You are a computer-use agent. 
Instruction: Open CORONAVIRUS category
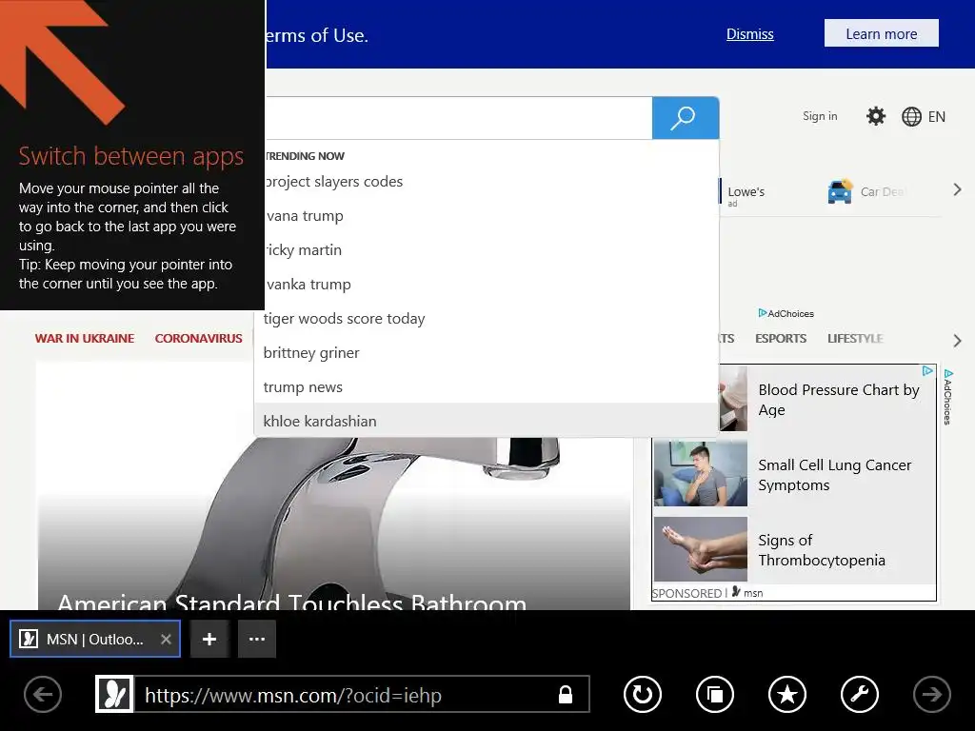[x=198, y=339]
